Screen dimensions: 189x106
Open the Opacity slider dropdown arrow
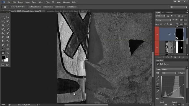(x=185, y=20)
